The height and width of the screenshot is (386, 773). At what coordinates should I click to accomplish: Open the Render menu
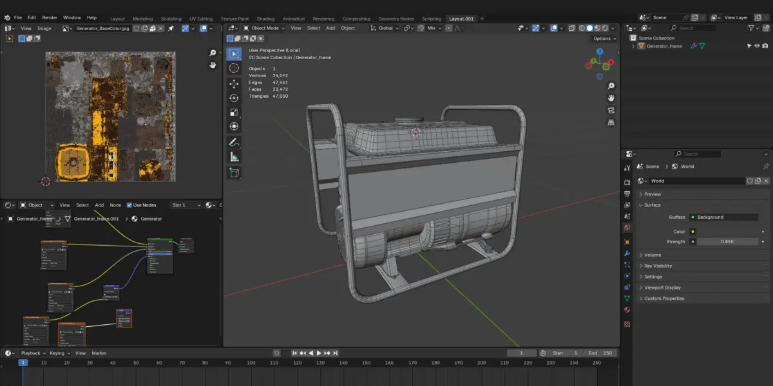[x=50, y=17]
